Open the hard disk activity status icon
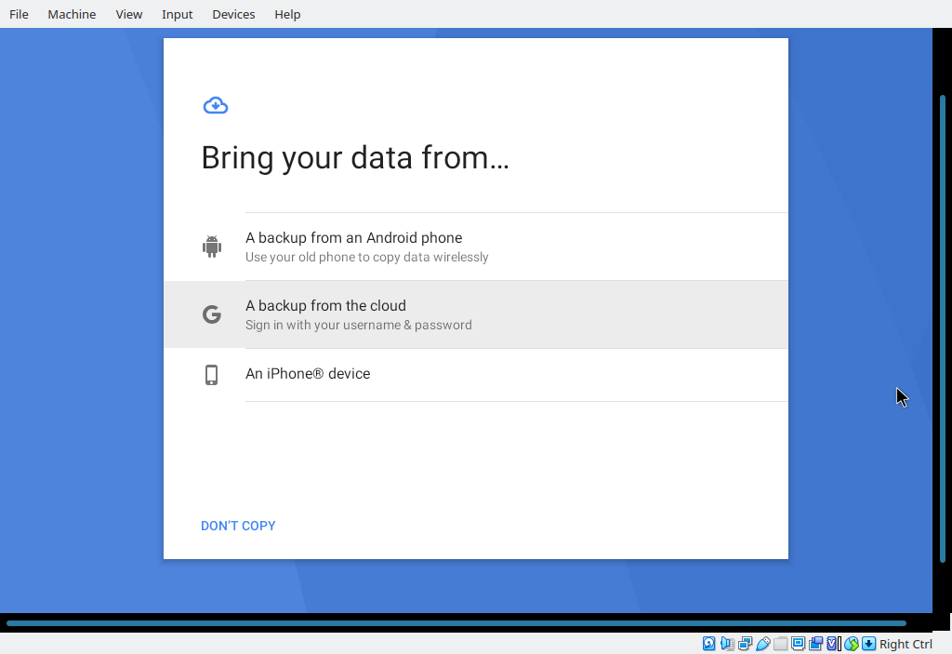Screen dimensions: 952x654 click(708, 643)
